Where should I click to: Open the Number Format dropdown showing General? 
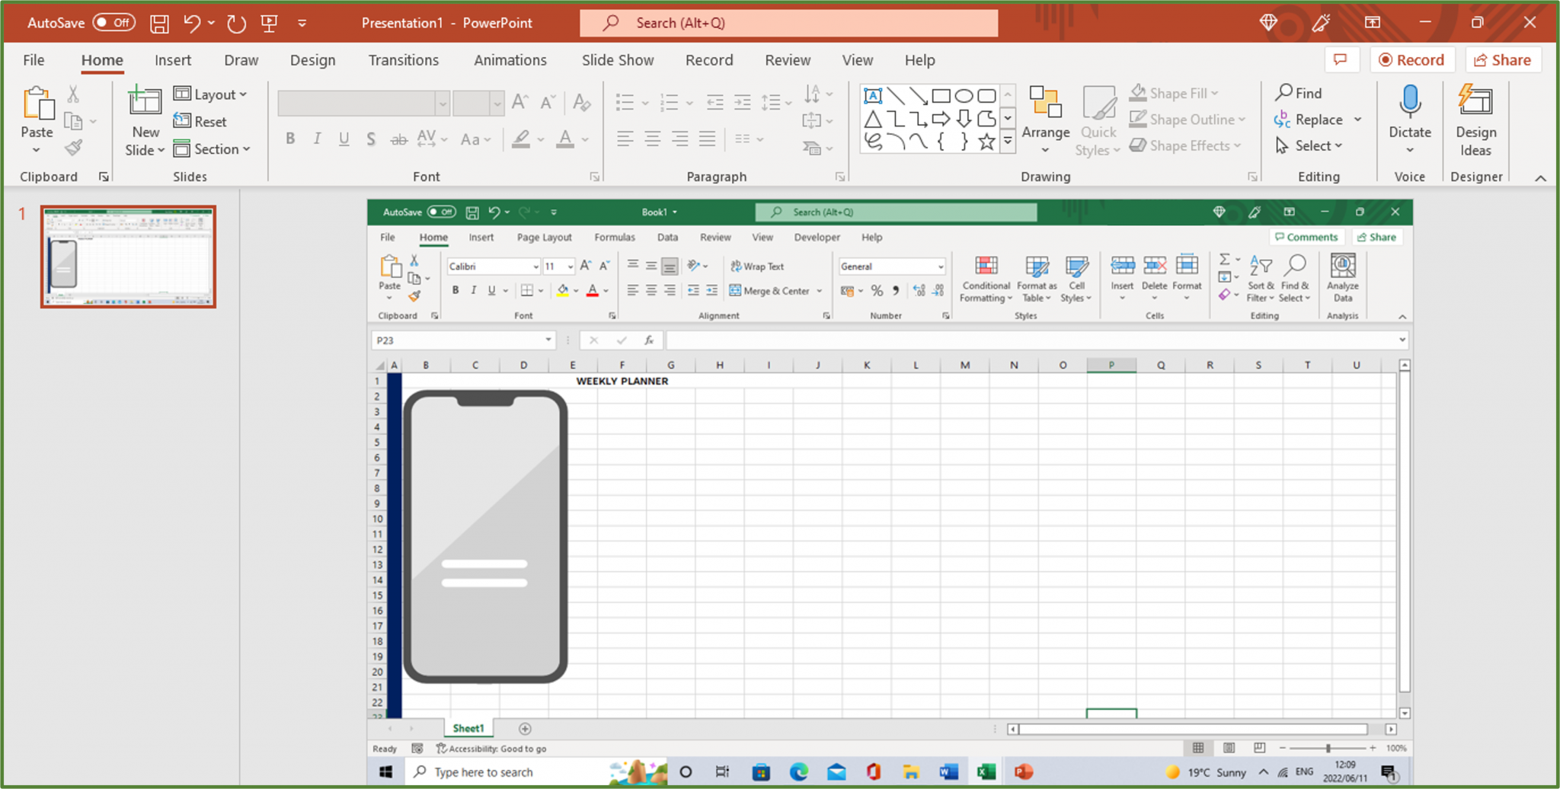pyautogui.click(x=891, y=266)
